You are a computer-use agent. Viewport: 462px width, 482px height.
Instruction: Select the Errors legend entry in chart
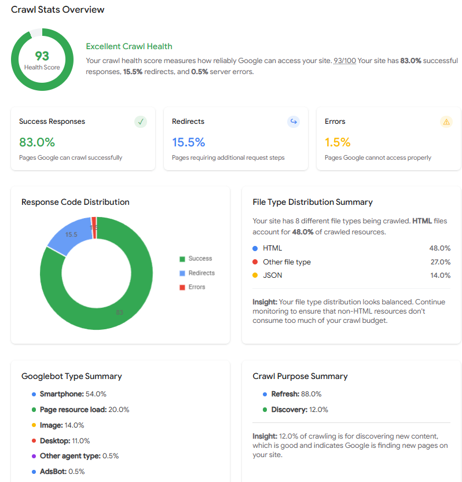point(193,287)
